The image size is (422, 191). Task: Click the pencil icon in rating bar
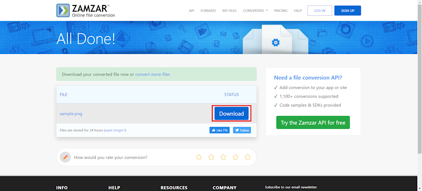point(65,157)
